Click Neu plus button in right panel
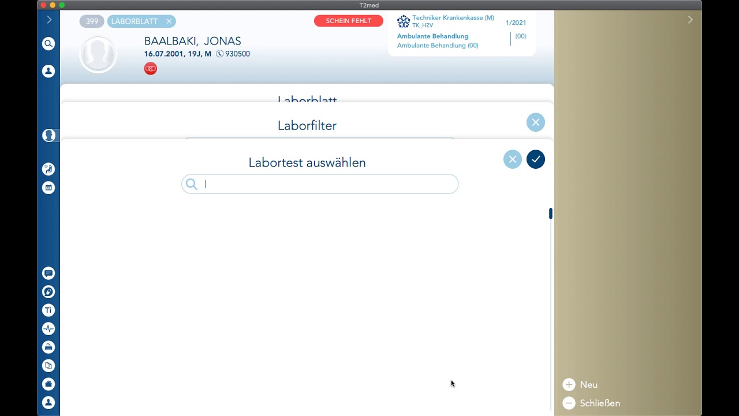 coord(569,385)
